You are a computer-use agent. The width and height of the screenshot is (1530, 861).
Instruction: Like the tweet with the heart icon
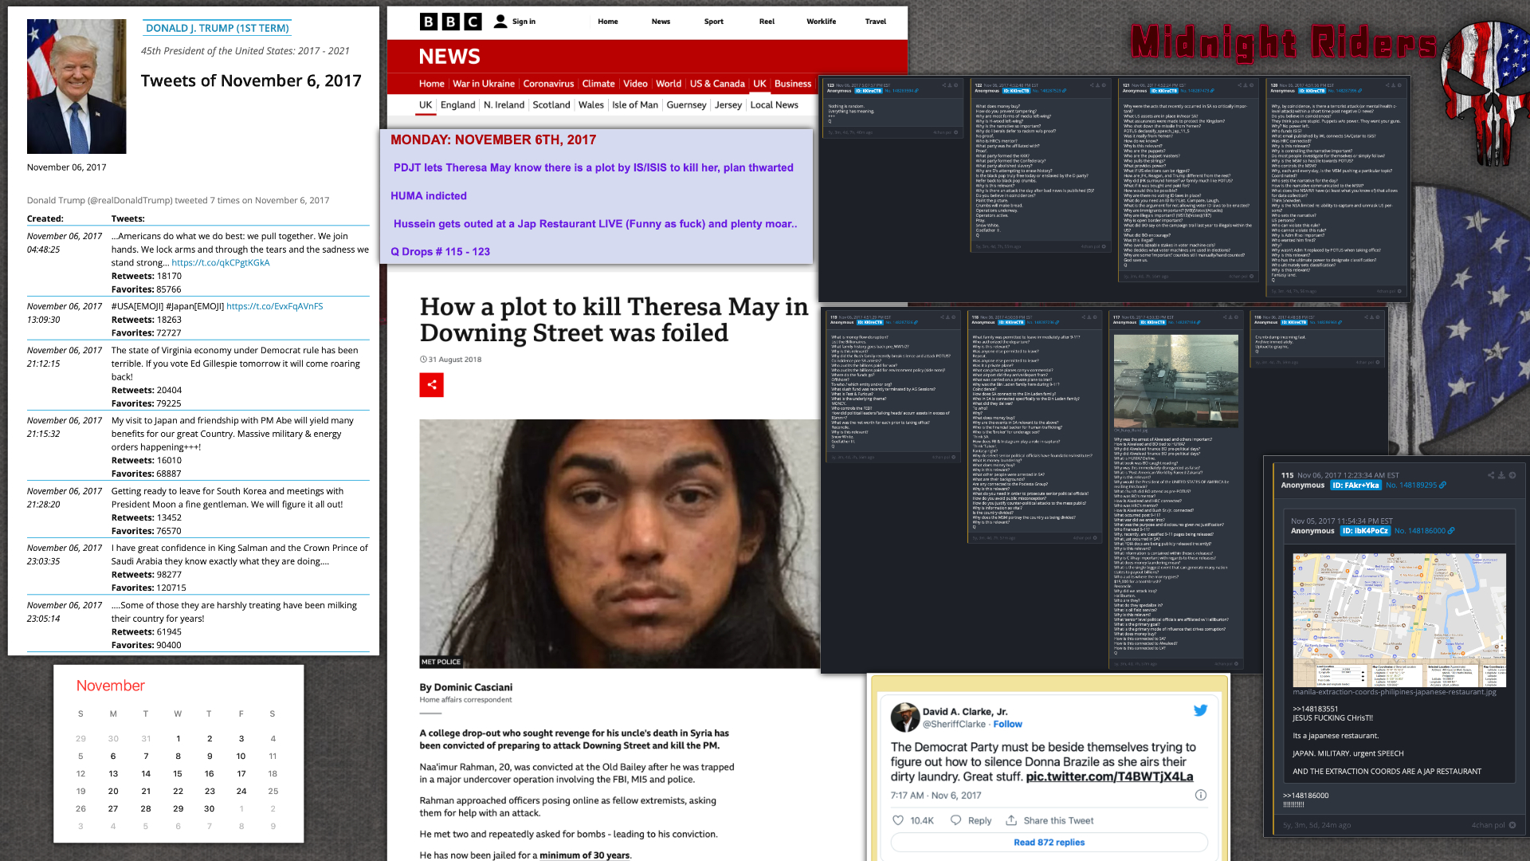898,820
